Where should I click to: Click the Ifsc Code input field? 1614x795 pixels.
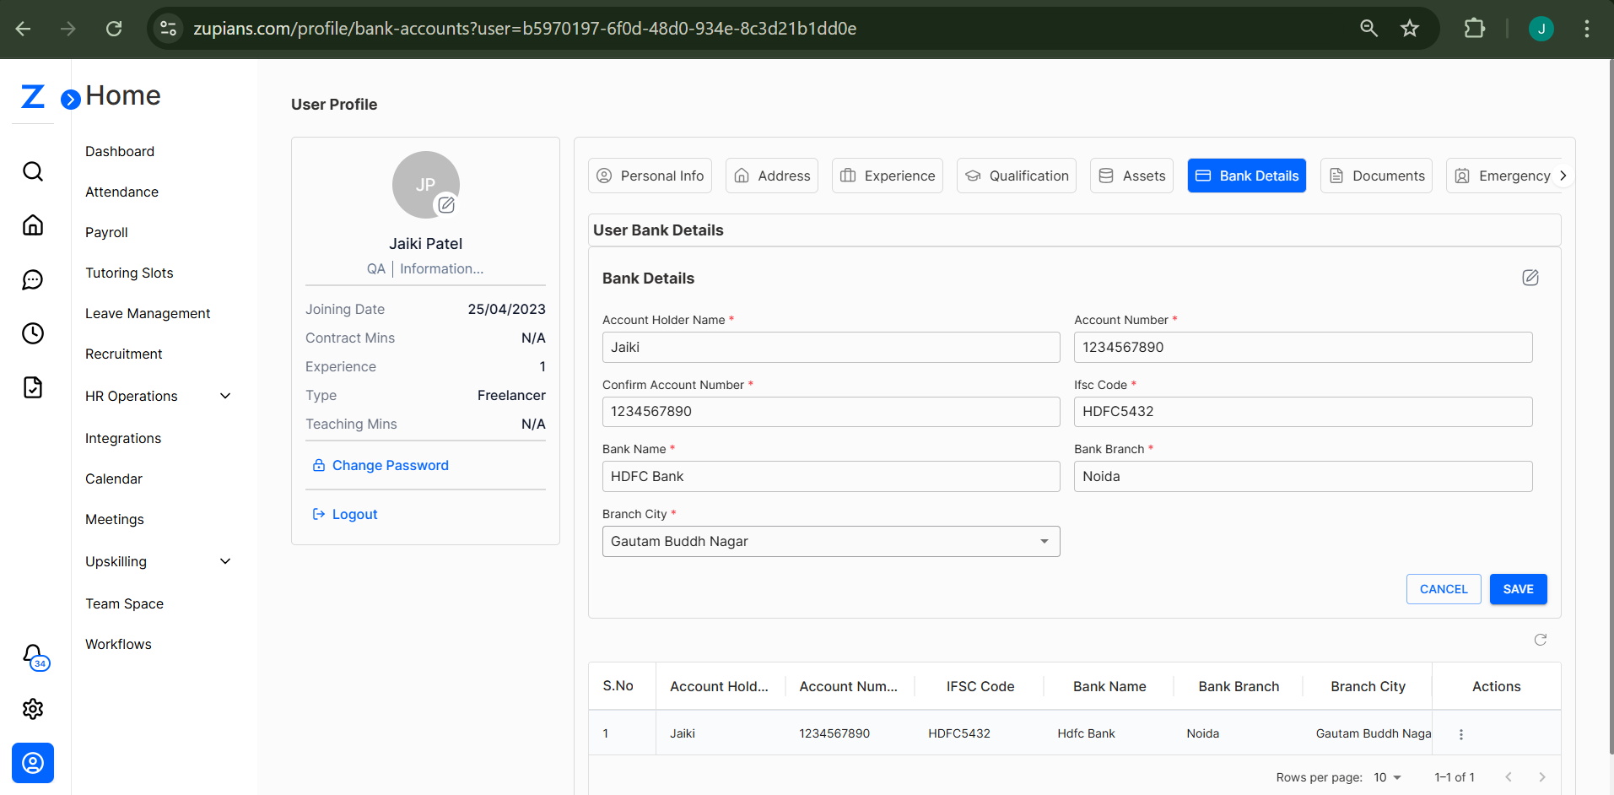tap(1302, 412)
